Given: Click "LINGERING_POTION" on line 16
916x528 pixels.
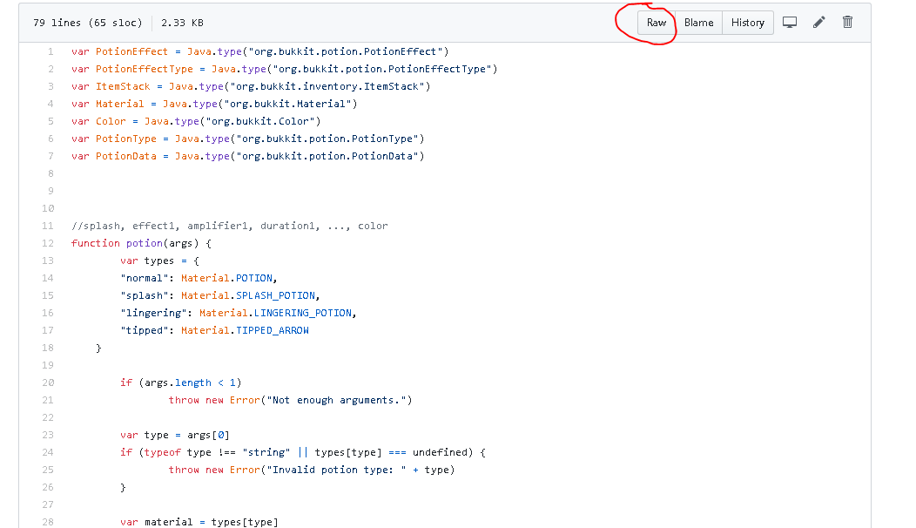Looking at the screenshot, I should tap(303, 313).
